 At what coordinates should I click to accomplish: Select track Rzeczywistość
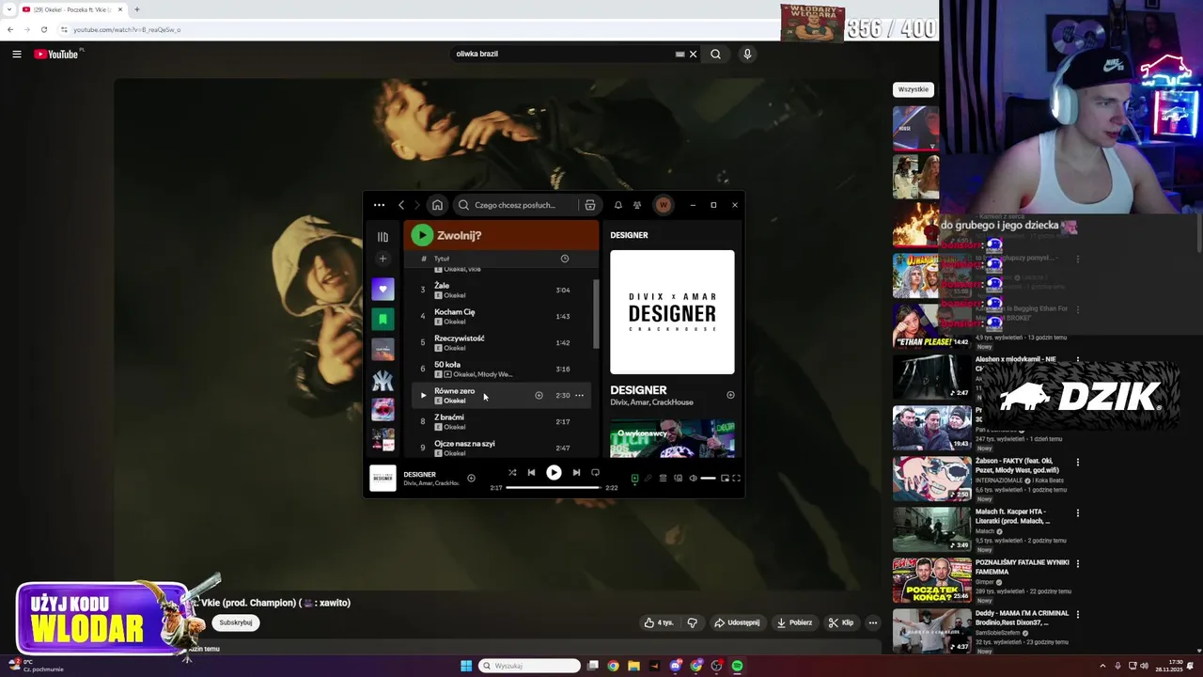click(x=501, y=342)
